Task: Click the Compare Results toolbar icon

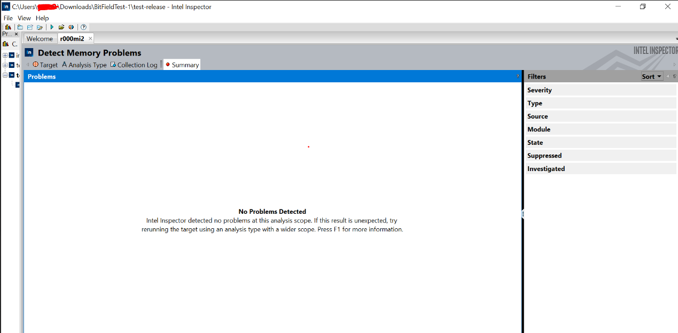Action: [71, 27]
